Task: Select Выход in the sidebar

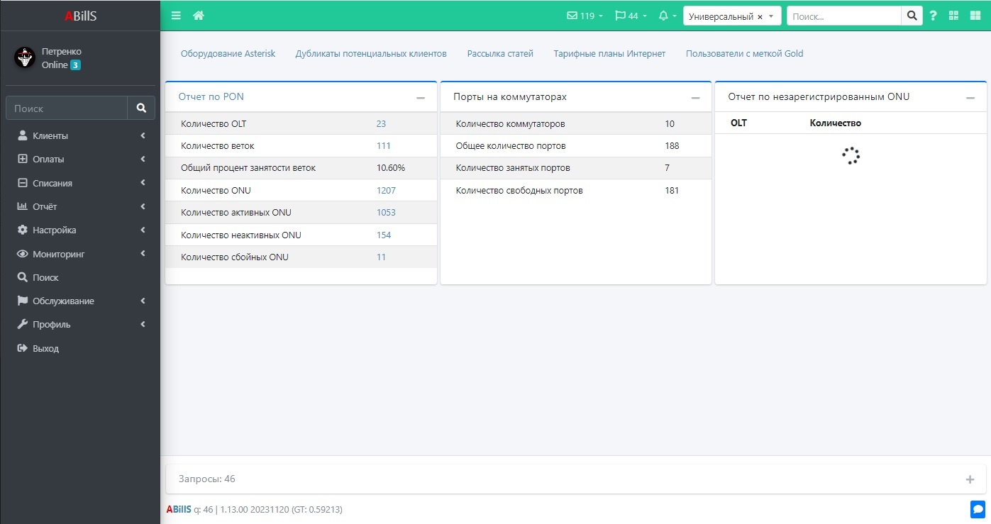Action: (45, 349)
